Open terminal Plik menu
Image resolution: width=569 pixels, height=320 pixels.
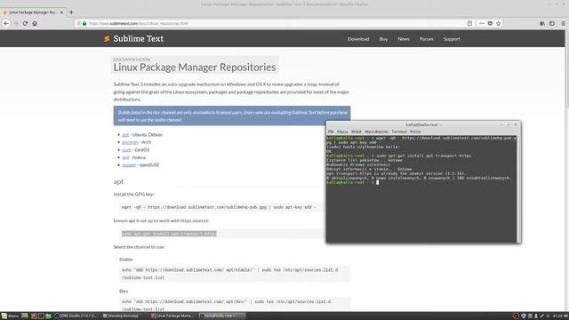tap(331, 132)
